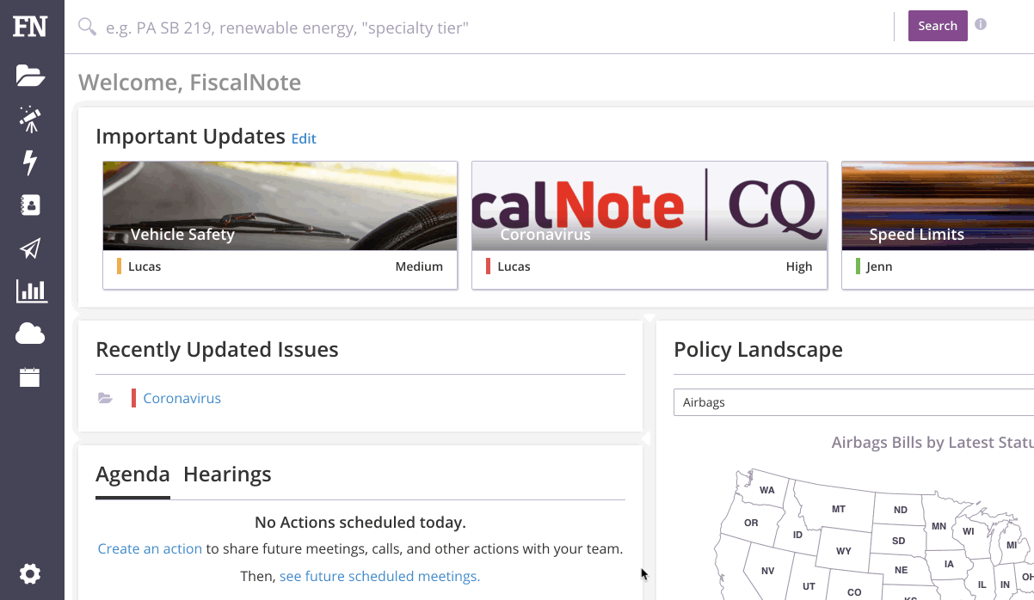Open the contacts book sidebar icon
This screenshot has height=600, width=1034.
(x=30, y=205)
